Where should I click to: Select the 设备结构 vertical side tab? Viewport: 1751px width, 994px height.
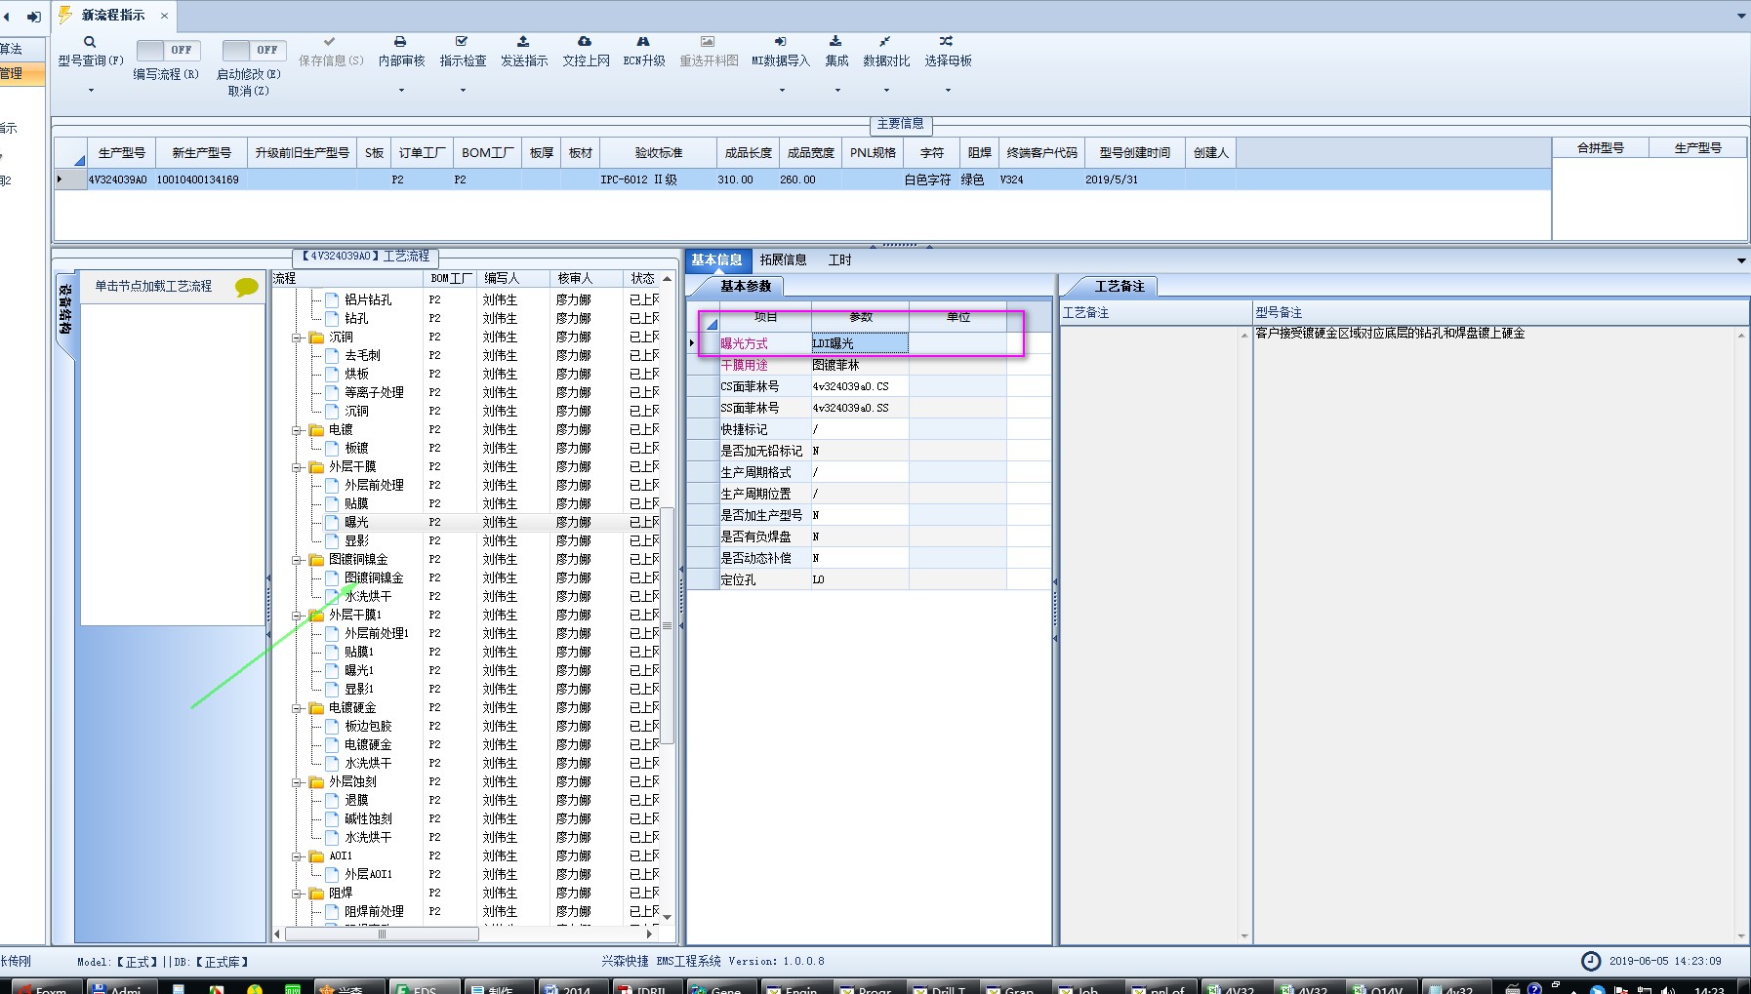(x=64, y=310)
